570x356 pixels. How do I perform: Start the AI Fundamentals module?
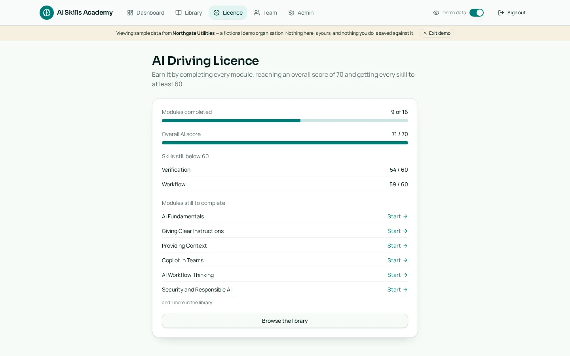[397, 216]
